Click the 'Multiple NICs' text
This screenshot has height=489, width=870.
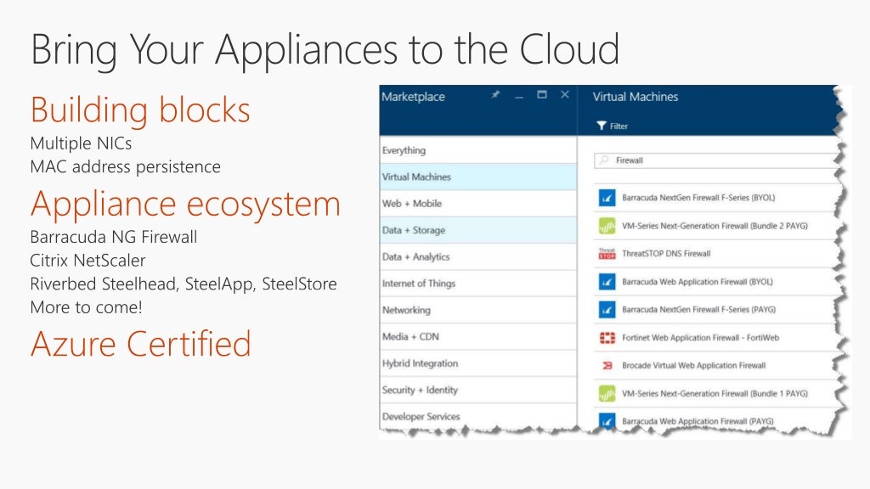(81, 143)
